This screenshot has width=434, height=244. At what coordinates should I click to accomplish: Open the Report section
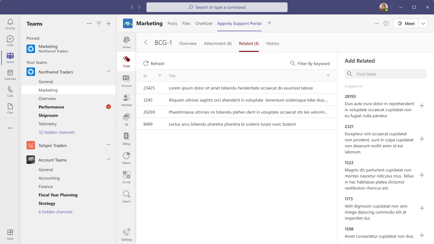(x=126, y=158)
